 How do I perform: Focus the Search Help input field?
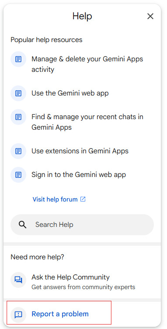(82, 224)
